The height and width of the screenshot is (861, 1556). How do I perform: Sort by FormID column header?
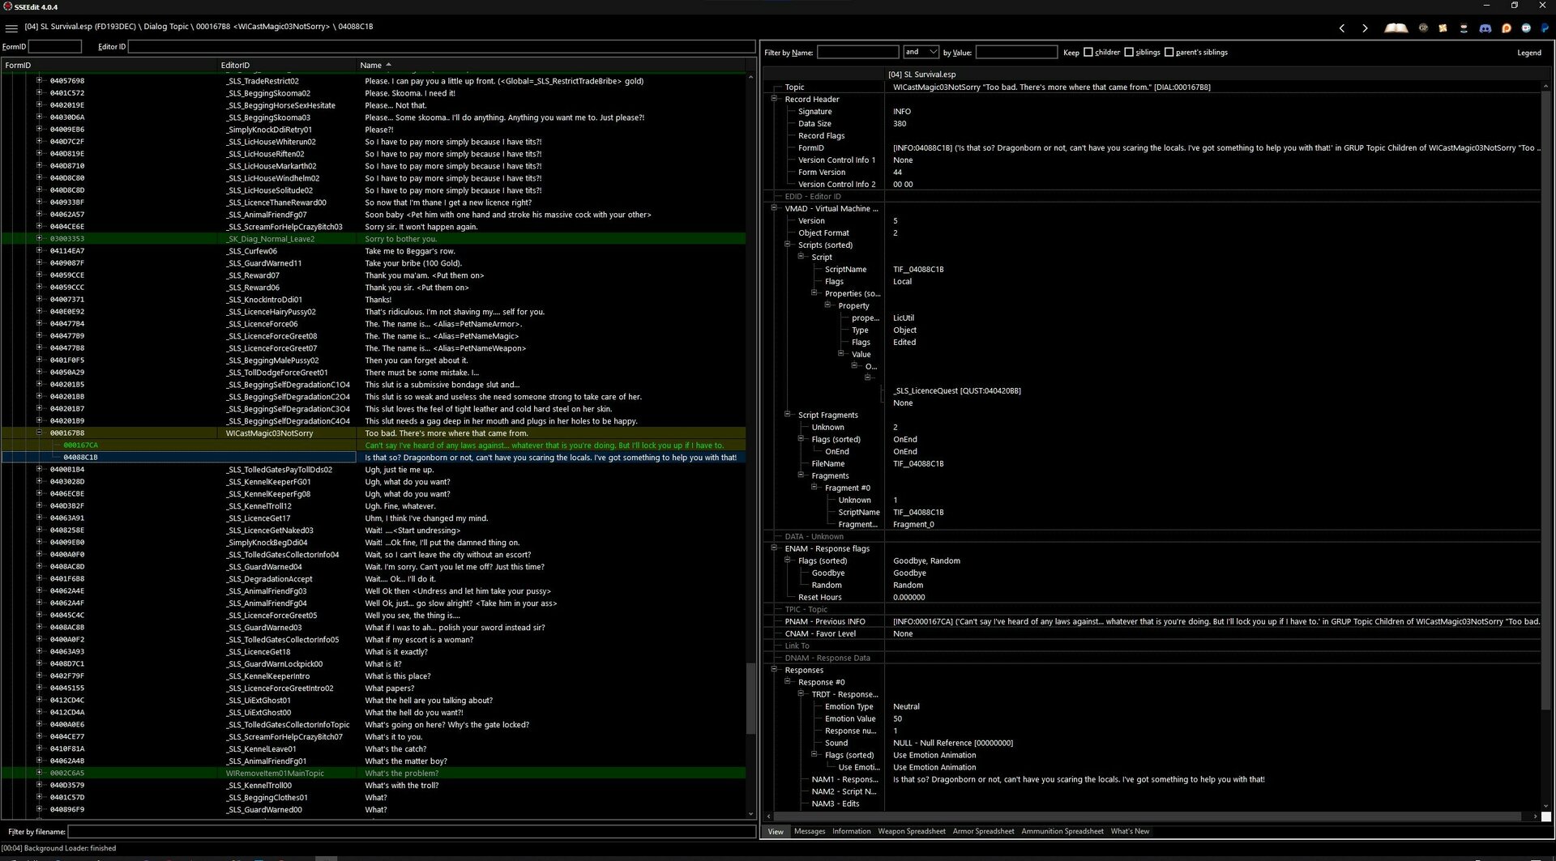pyautogui.click(x=109, y=66)
